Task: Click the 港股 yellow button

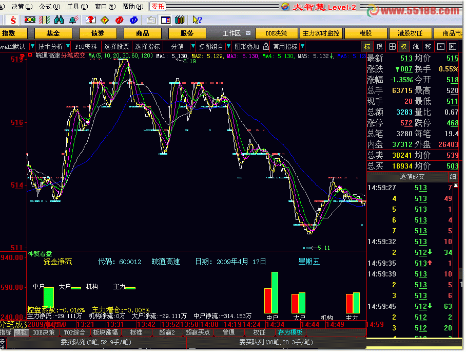Action: pyautogui.click(x=365, y=33)
